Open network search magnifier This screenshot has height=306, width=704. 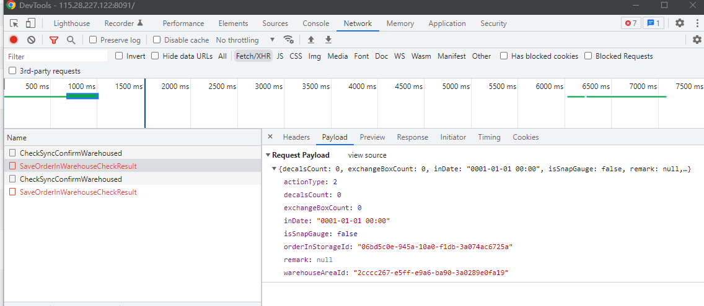click(x=71, y=40)
